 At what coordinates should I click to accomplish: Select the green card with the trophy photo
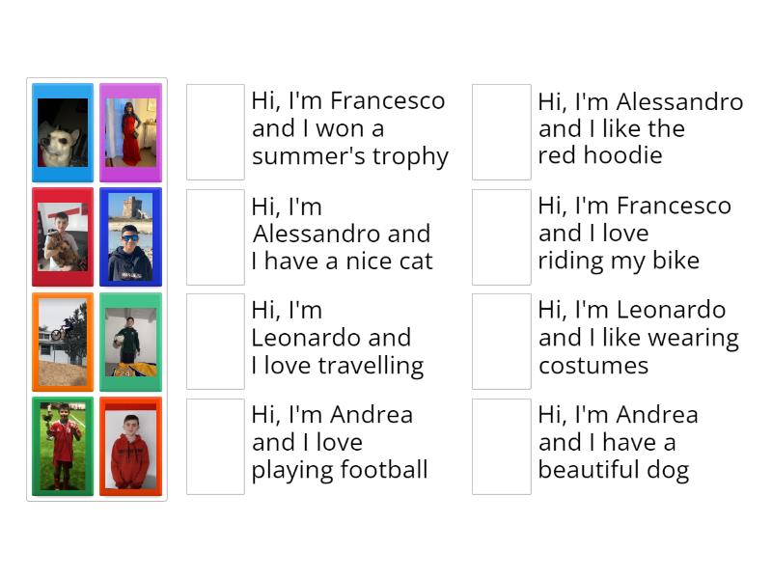(63, 446)
